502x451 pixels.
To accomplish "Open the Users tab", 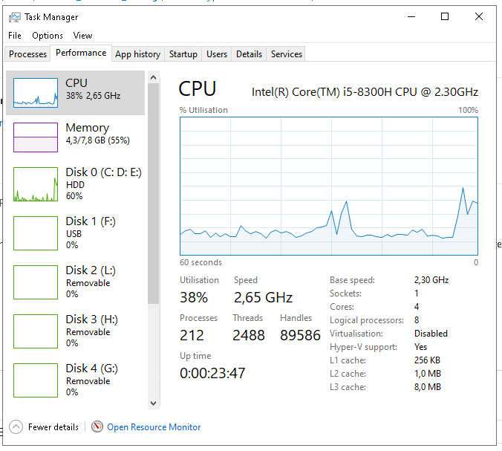I will tap(217, 54).
